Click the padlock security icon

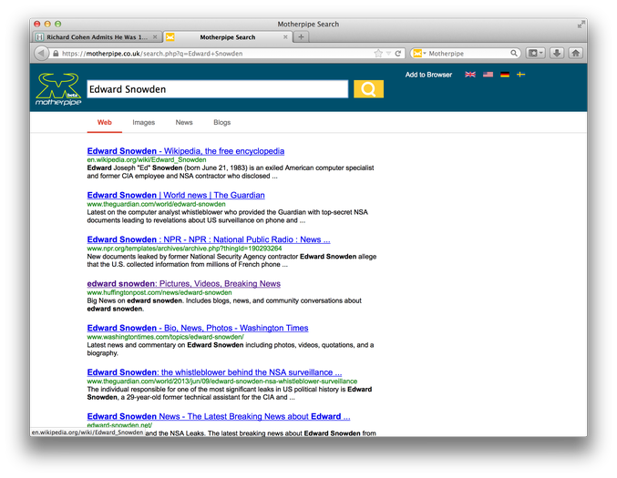point(56,53)
